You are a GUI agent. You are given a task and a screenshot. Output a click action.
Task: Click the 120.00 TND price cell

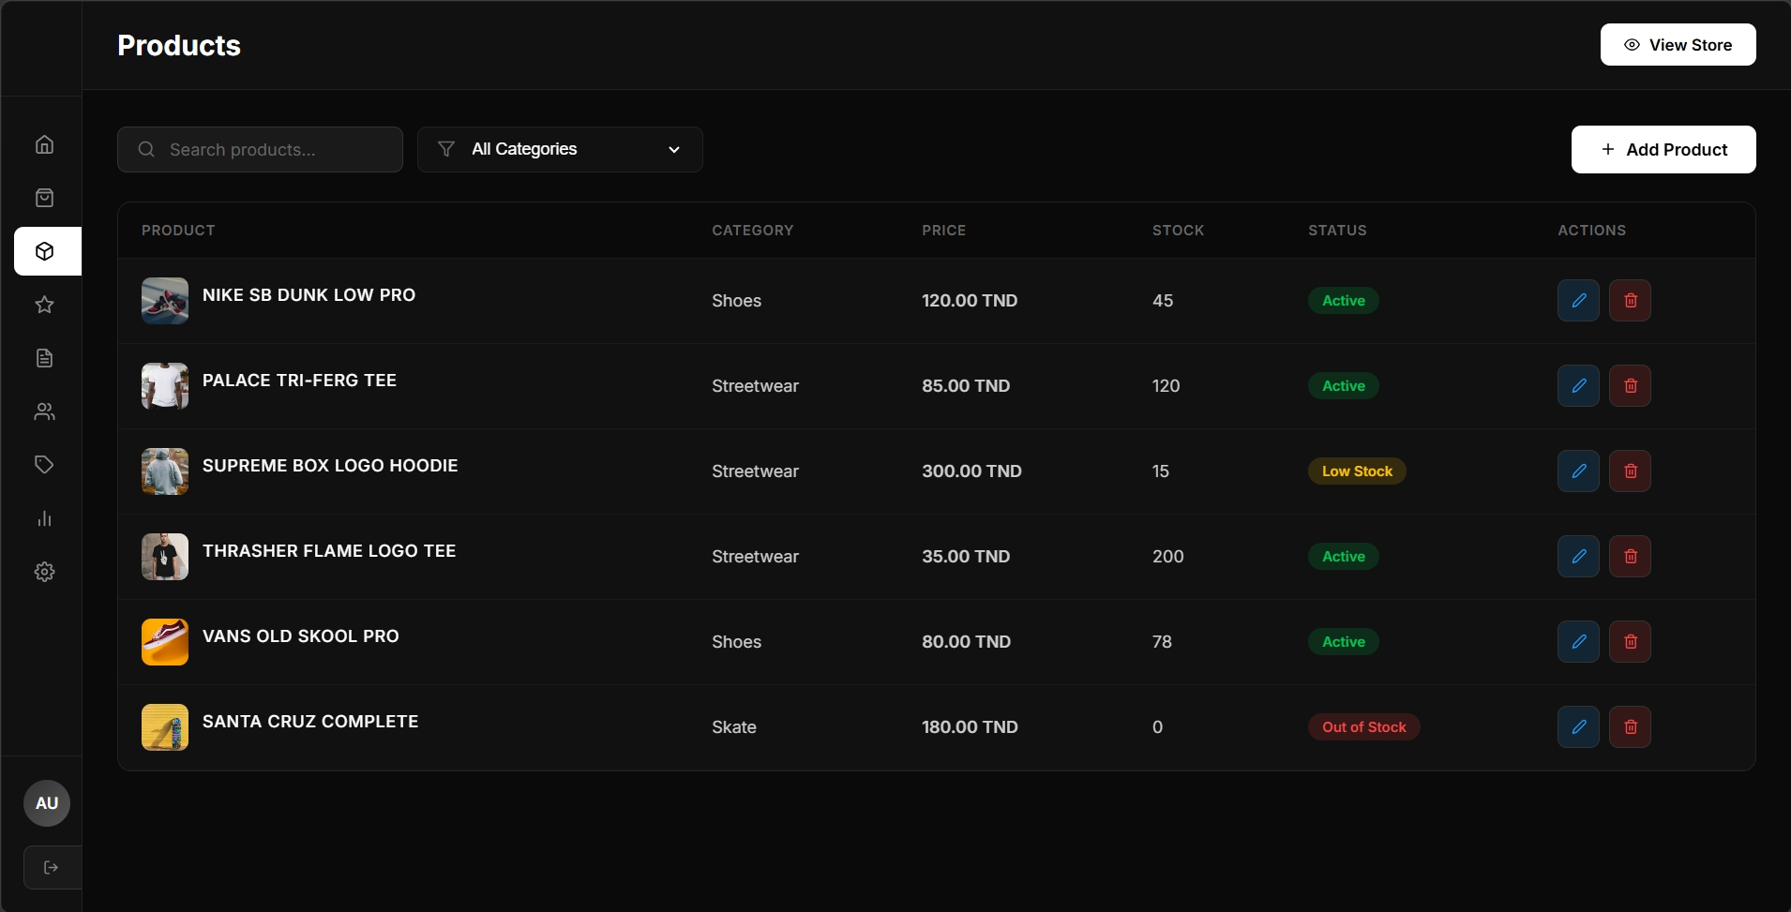click(970, 301)
